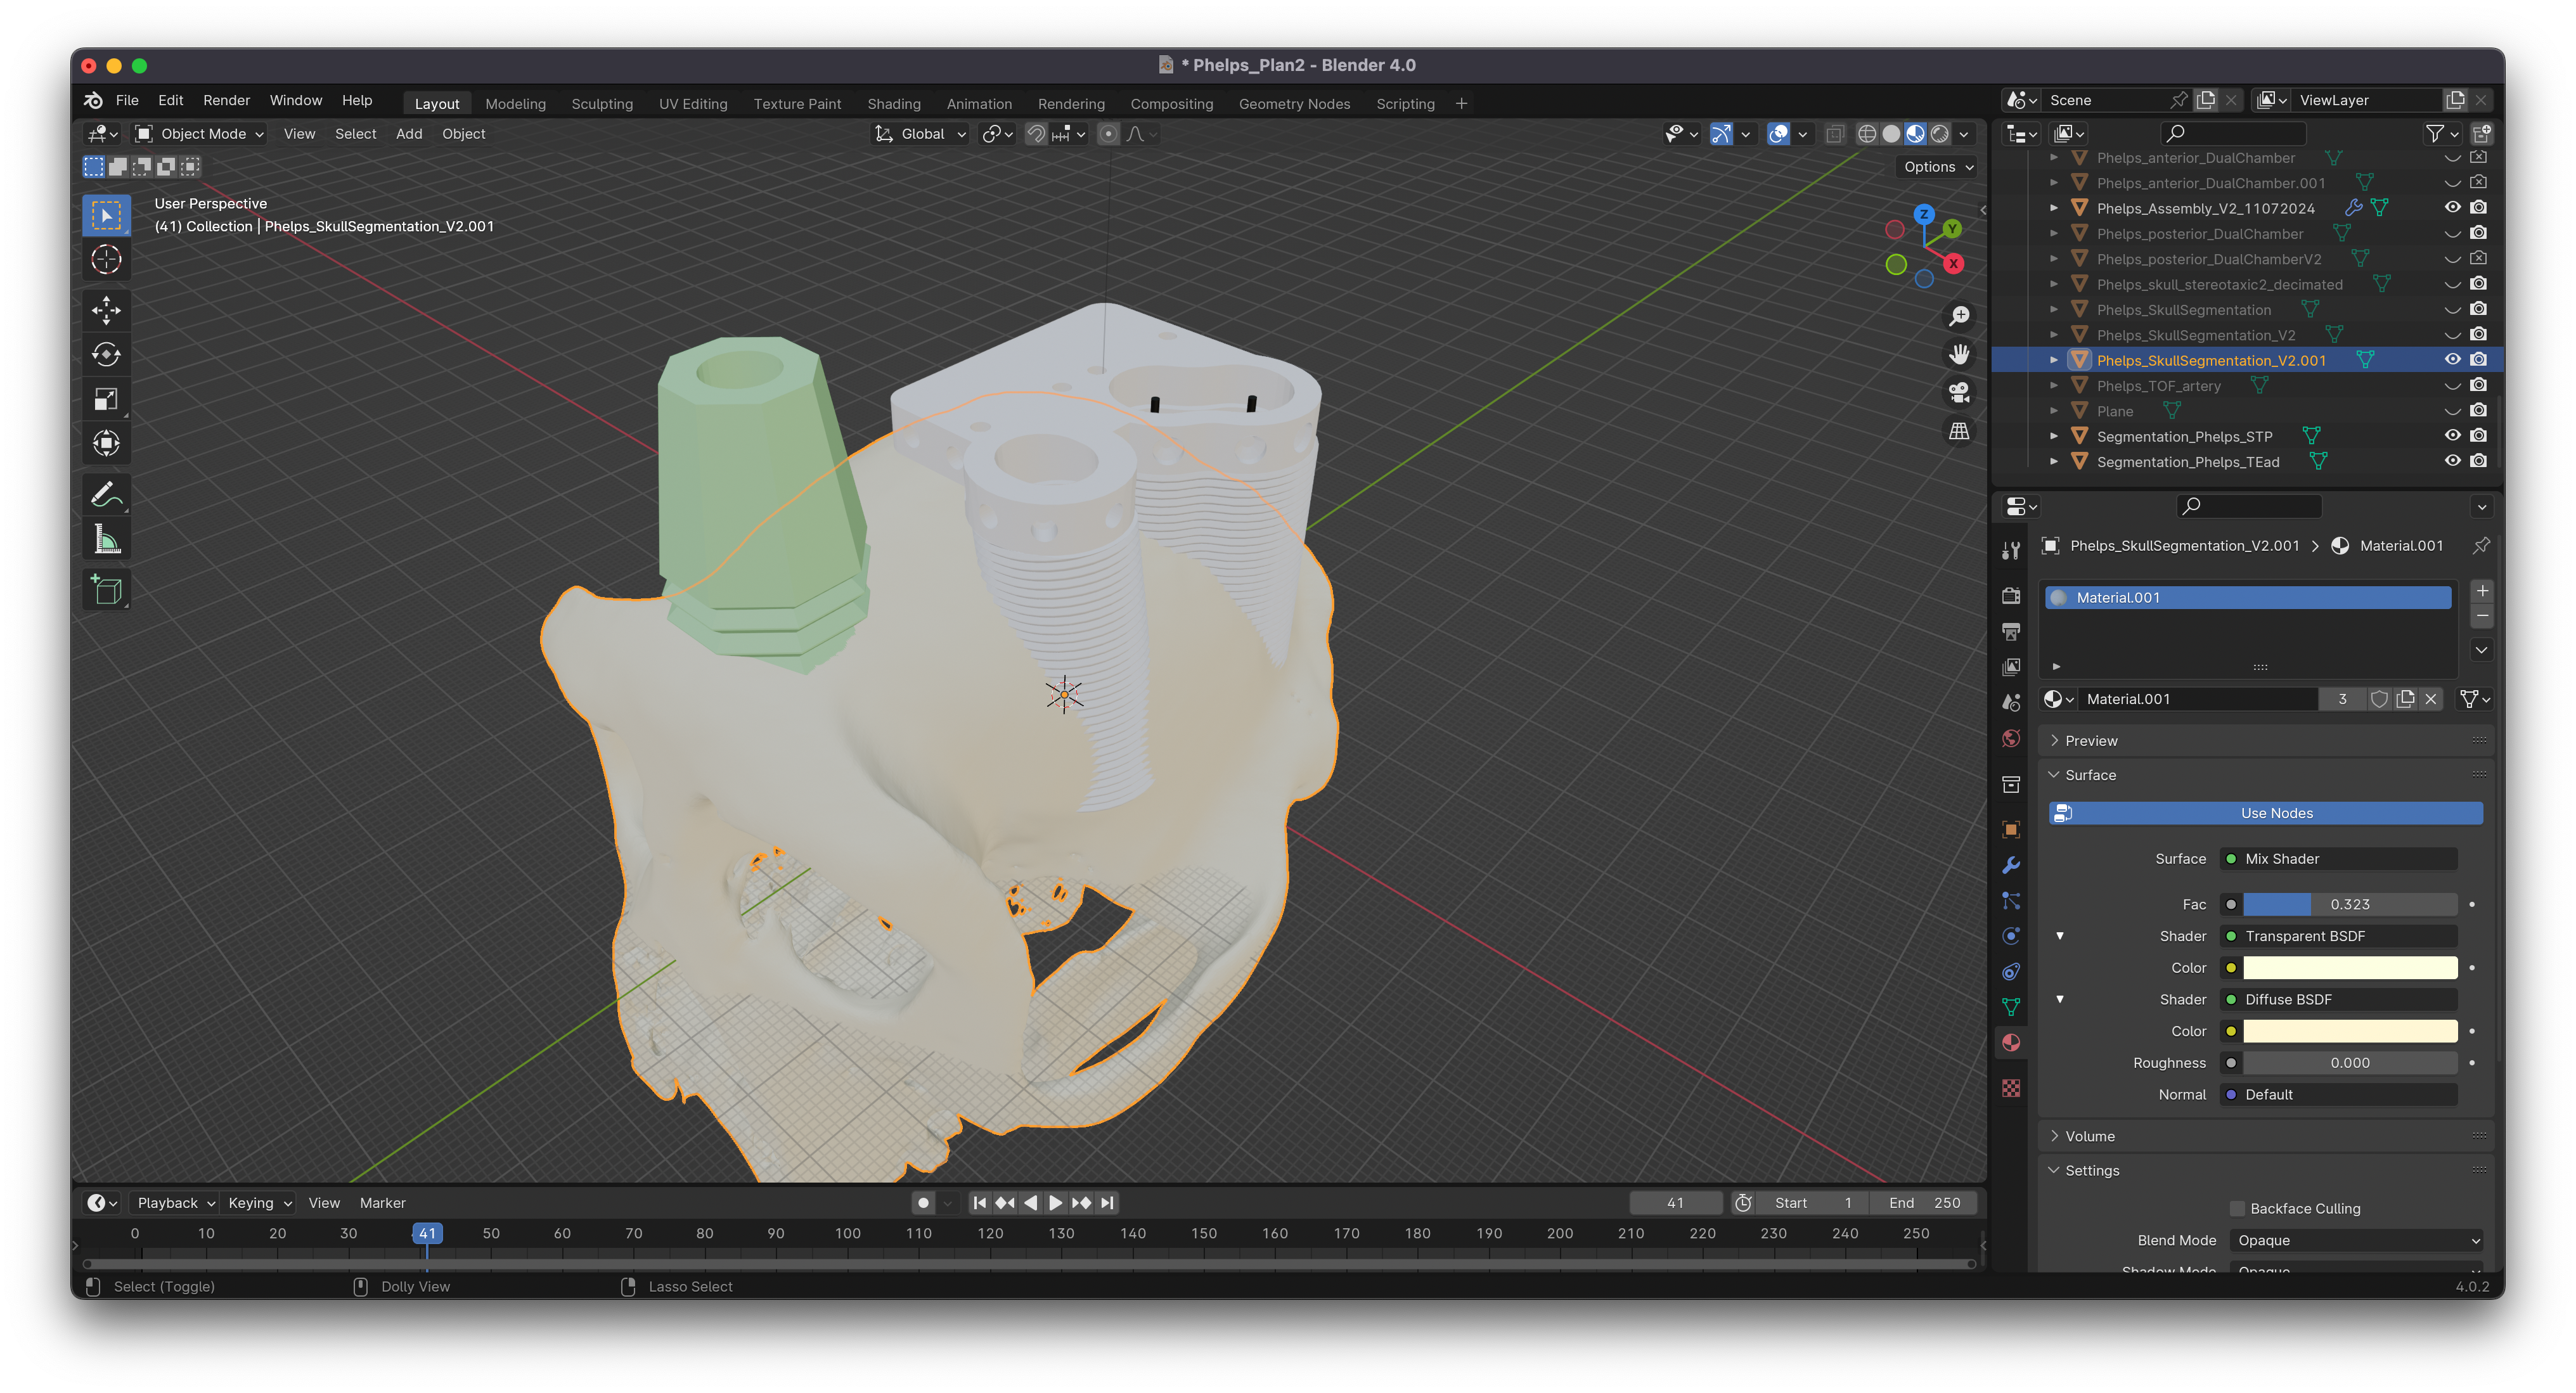This screenshot has width=2576, height=1393.
Task: Click the Diffuse BSDF shader button
Action: coord(2339,999)
